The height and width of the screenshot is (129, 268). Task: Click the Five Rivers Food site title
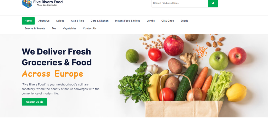coord(48,2)
